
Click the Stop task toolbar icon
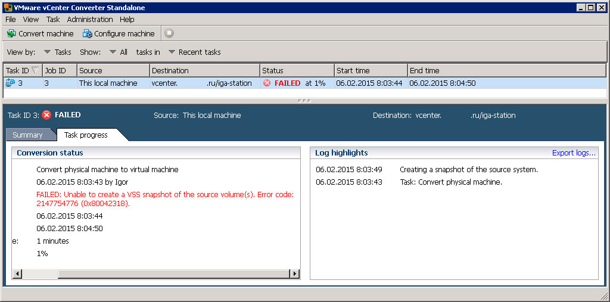tap(169, 33)
